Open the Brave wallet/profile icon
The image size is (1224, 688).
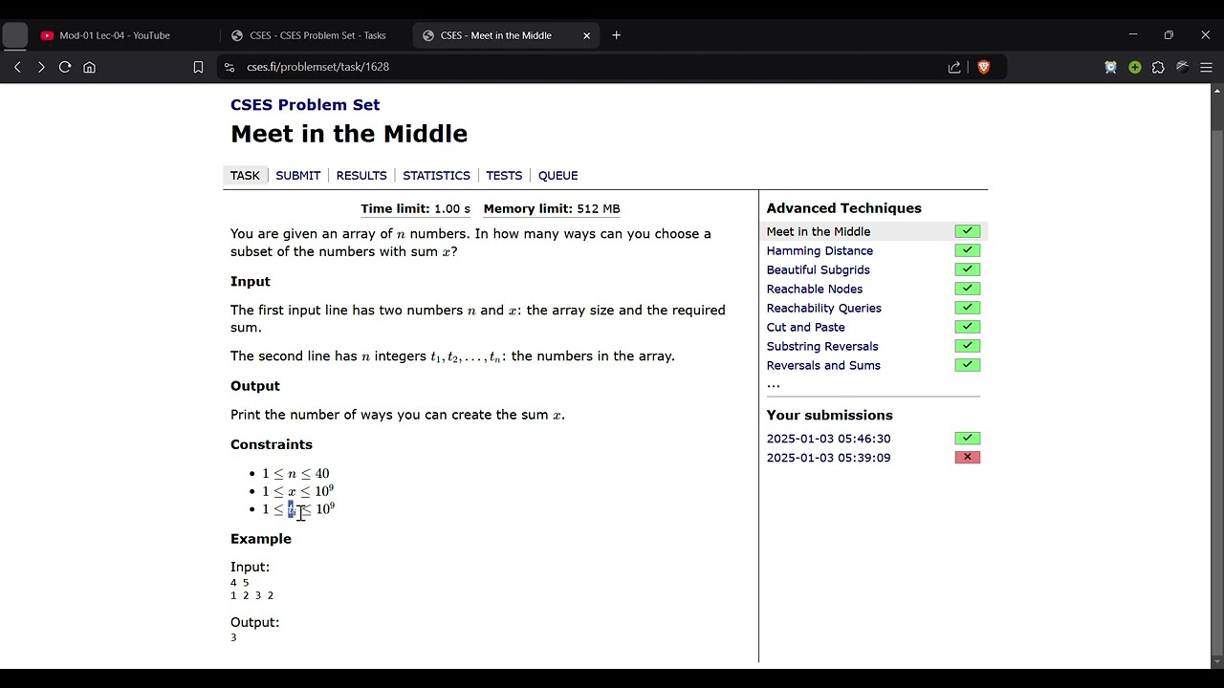click(x=1182, y=67)
